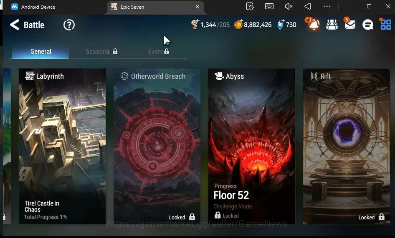Viewport: 395px width, 238px height.
Task: Click the lock icon on Otherworld Breach
Action: tap(192, 217)
